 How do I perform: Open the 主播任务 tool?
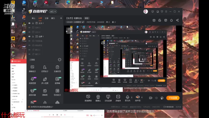point(57,69)
